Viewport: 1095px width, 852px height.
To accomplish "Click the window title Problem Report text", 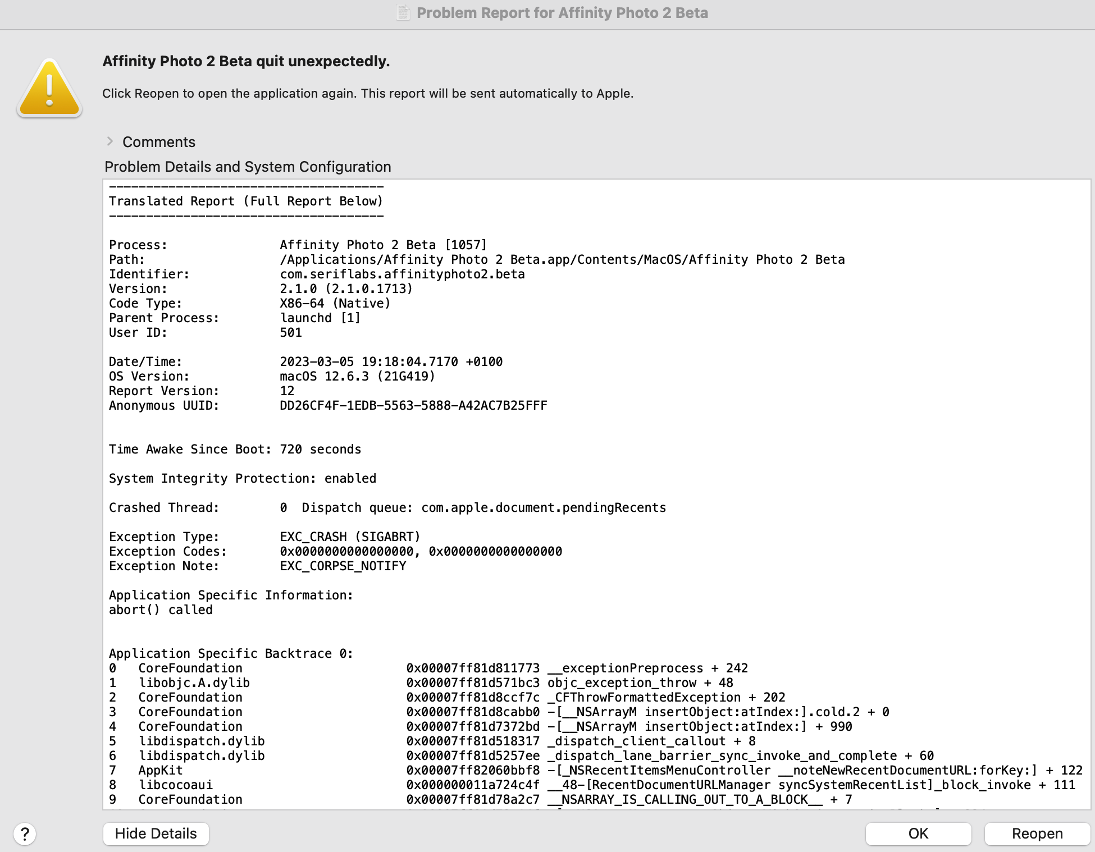I will (x=562, y=12).
